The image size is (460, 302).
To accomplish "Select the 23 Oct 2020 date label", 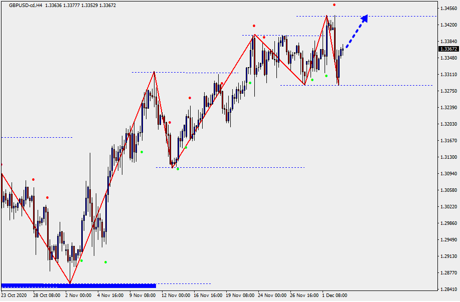I will 14,295.
